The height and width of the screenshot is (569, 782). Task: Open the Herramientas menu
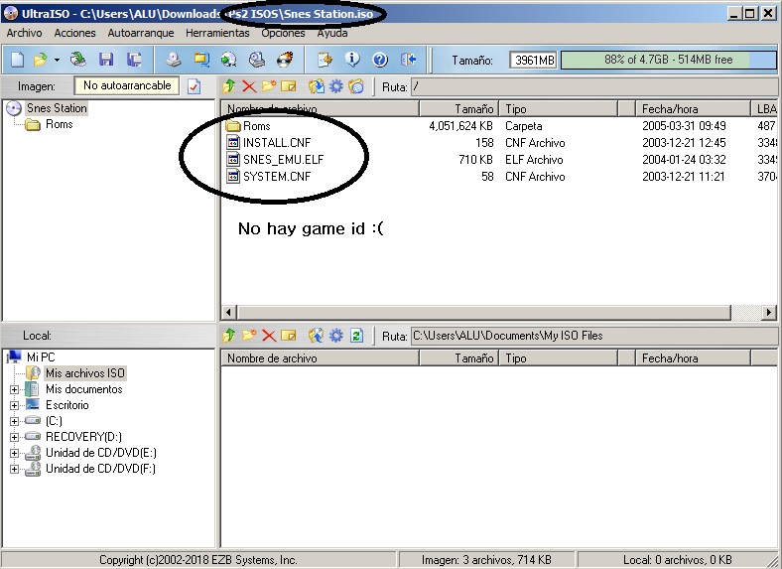[x=217, y=33]
